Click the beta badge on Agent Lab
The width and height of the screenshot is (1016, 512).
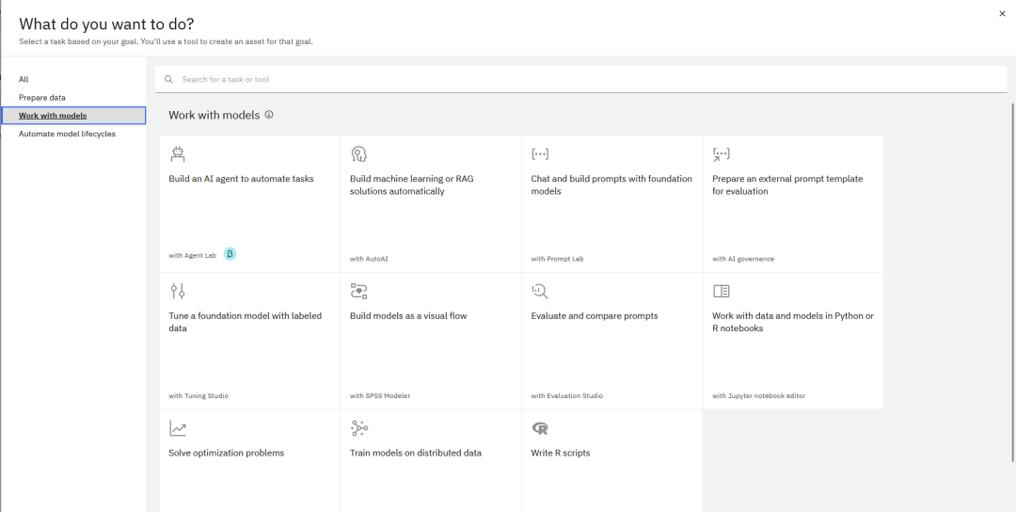(x=230, y=254)
